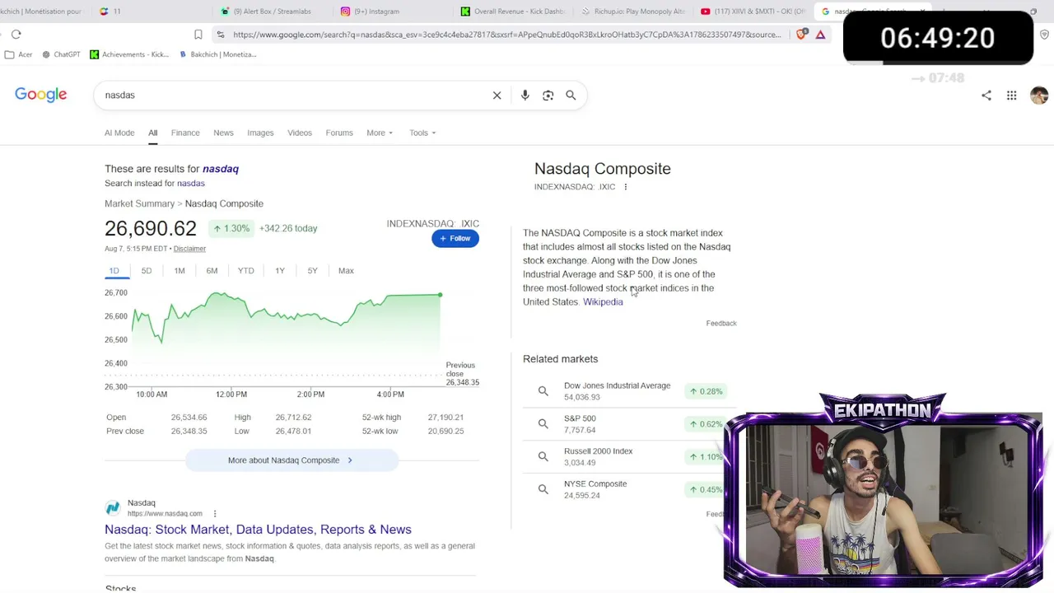Start voice search with the microphone icon
The height and width of the screenshot is (593, 1054).
525,95
